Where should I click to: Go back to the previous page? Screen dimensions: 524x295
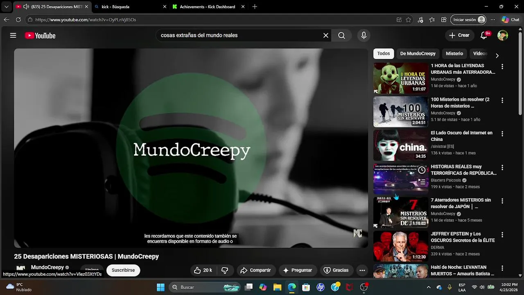click(x=6, y=20)
